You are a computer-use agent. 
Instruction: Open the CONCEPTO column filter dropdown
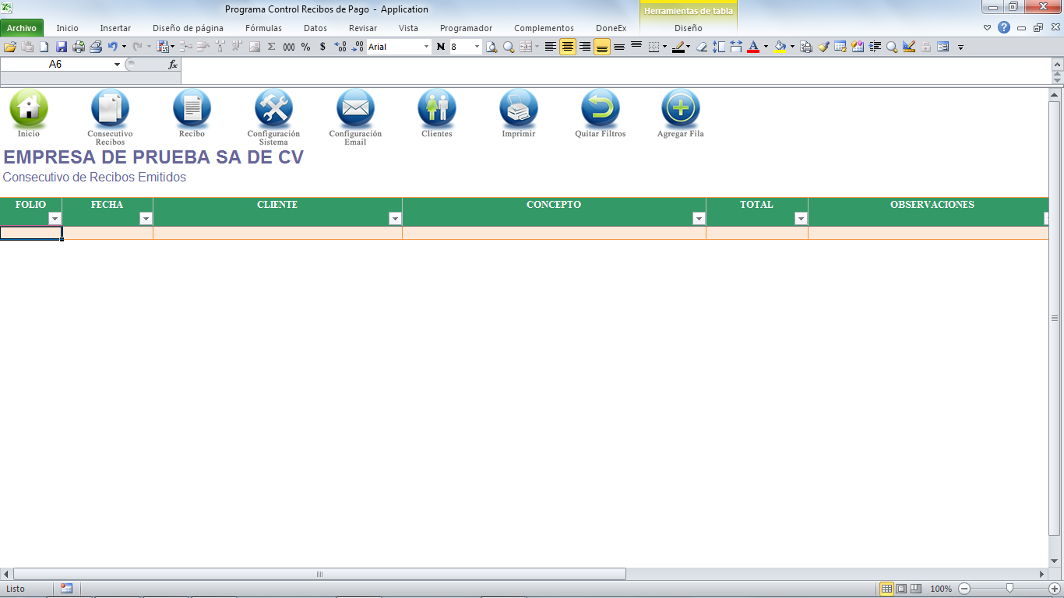click(699, 219)
